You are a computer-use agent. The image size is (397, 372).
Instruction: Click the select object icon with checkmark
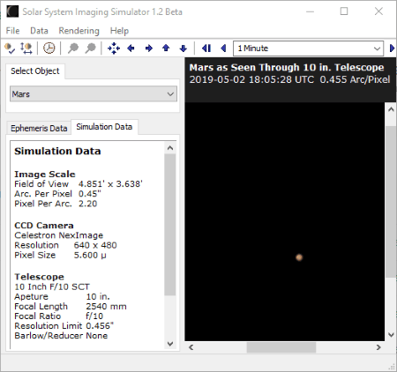click(x=10, y=48)
